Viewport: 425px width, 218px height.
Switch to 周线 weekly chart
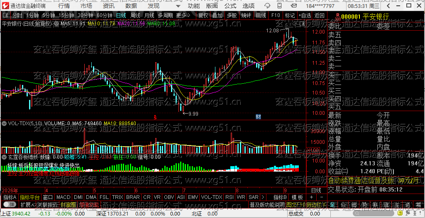tap(135, 15)
